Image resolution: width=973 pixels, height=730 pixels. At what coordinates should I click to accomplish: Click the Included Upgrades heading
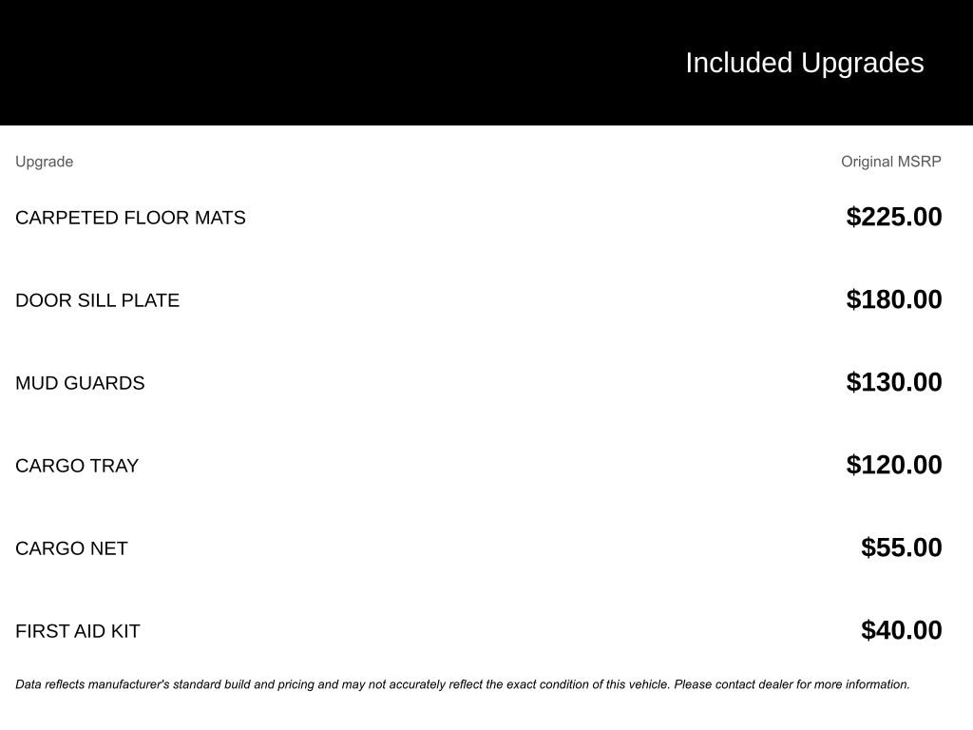pyautogui.click(x=804, y=63)
